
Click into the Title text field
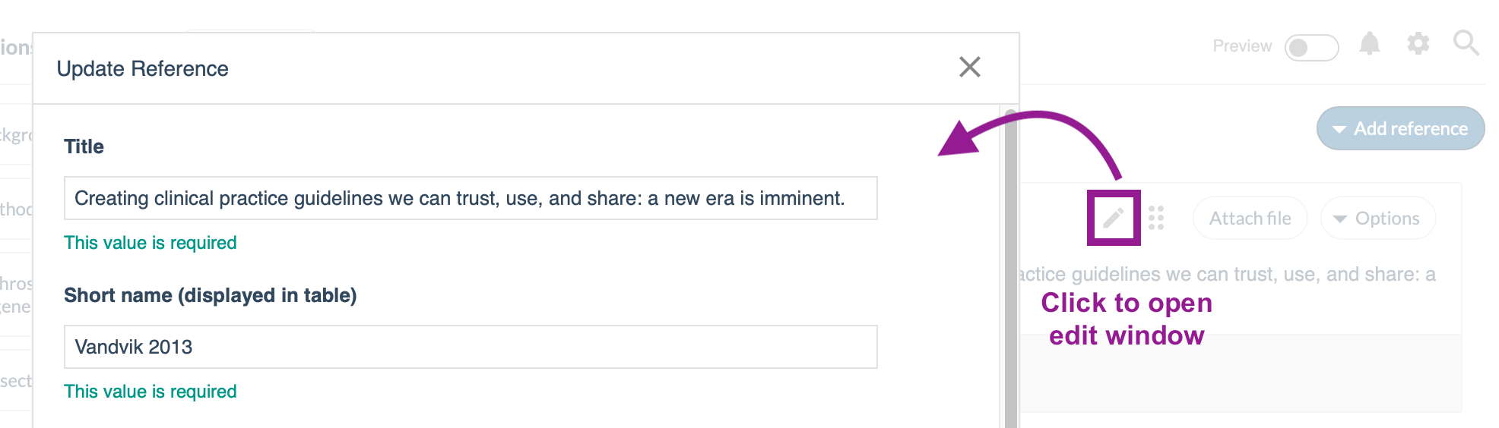pos(471,198)
